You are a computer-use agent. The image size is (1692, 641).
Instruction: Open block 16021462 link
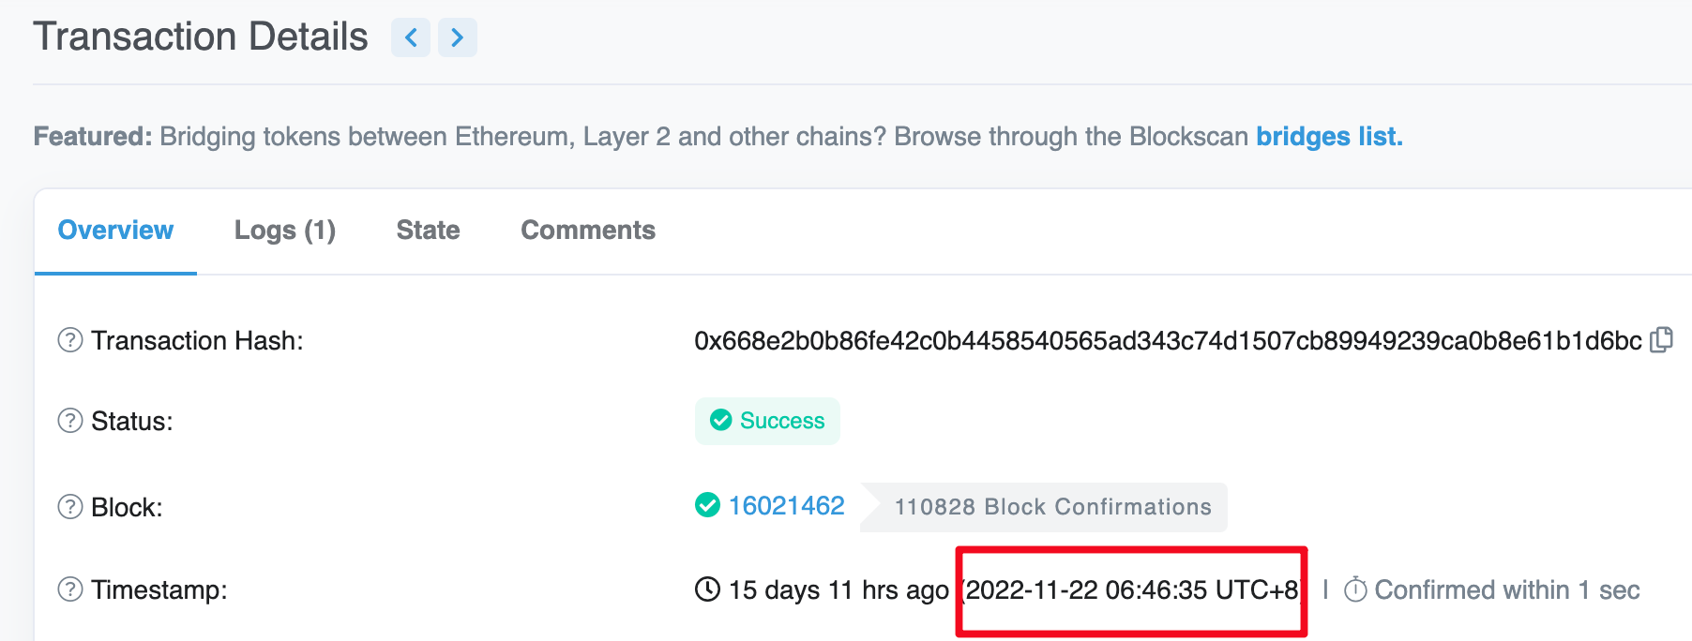pyautogui.click(x=786, y=506)
